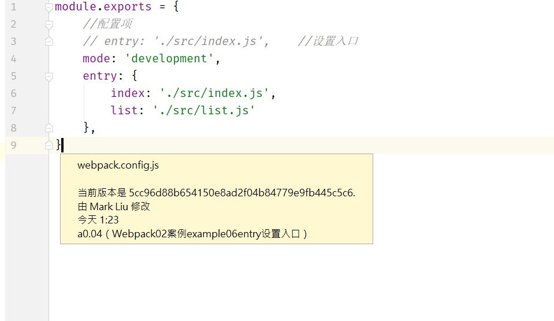Viewport: 554px width, 321px height.
Task: Collapse the entry object fold marker on line 5
Action: (x=49, y=77)
